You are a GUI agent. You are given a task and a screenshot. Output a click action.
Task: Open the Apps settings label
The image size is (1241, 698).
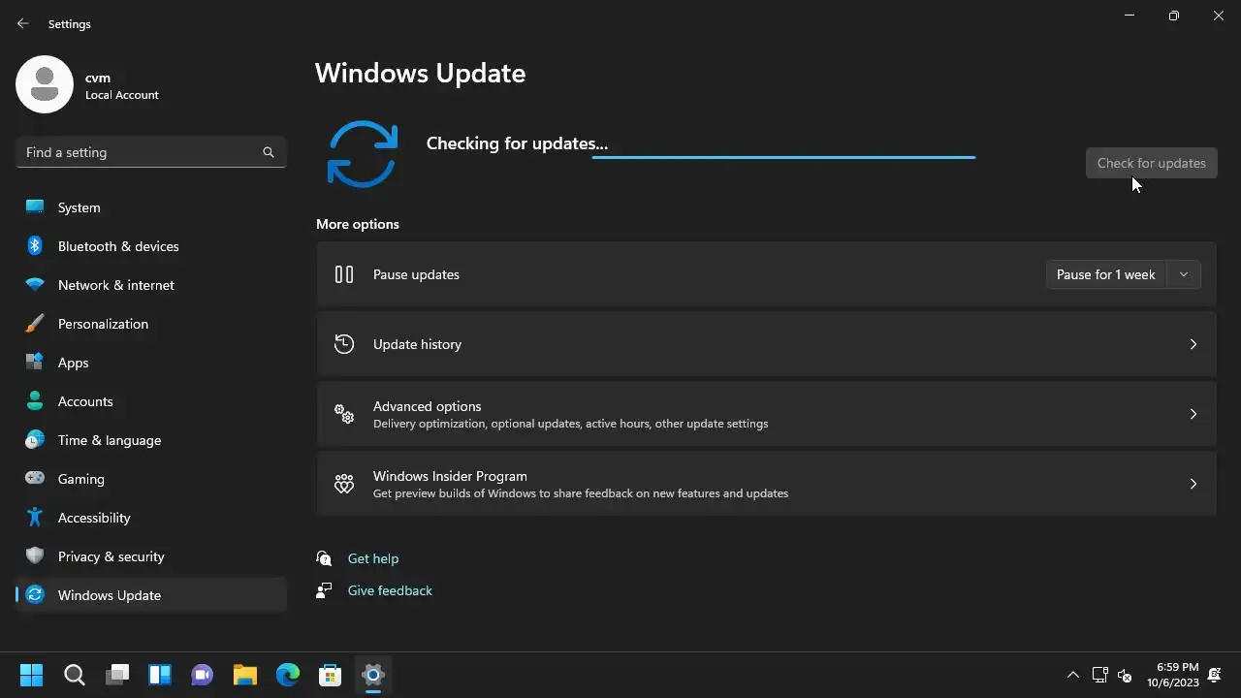coord(74,363)
